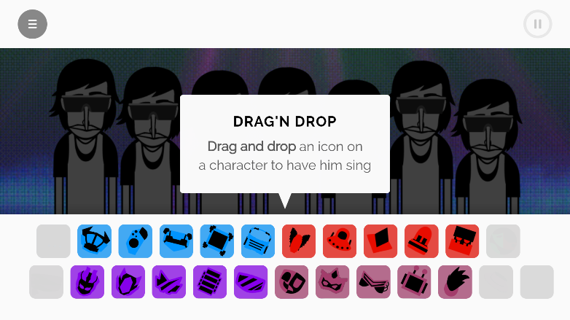The image size is (570, 320).
Task: Click the red UFO effect icon
Action: click(340, 241)
